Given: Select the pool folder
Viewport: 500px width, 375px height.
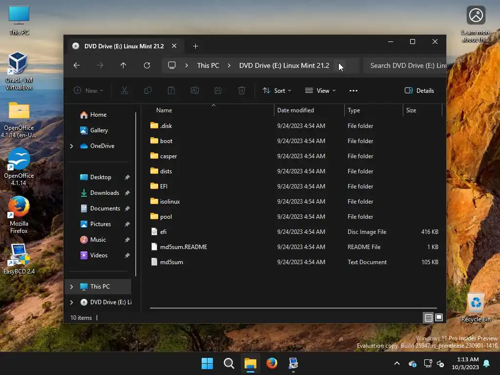Looking at the screenshot, I should point(295,217).
